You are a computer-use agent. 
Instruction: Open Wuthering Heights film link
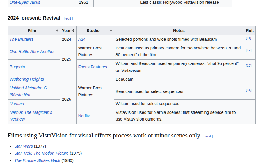tap(27, 79)
